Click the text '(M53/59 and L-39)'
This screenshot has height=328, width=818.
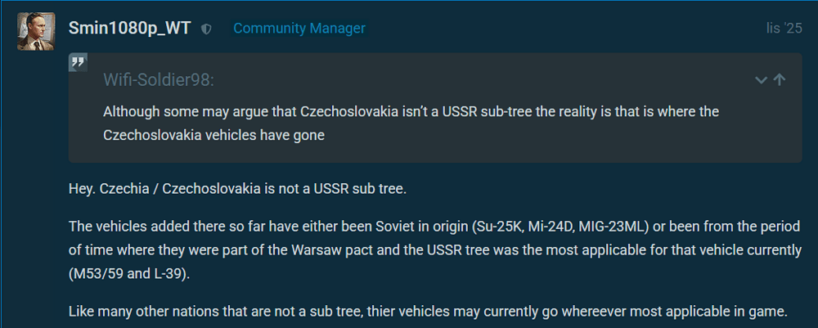coord(131,274)
